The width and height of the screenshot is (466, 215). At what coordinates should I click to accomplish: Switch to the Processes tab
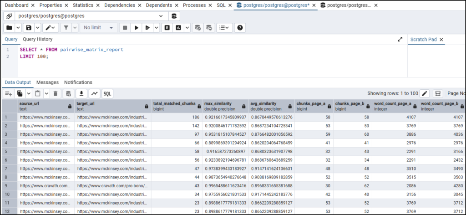click(194, 5)
